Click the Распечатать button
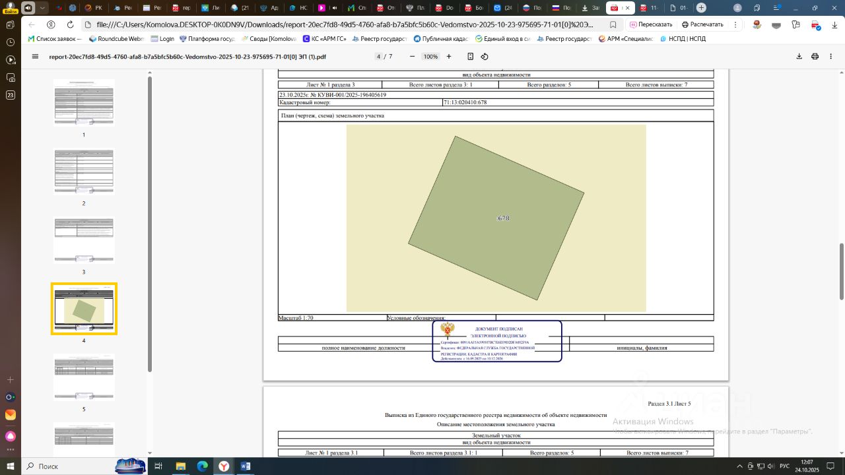This screenshot has width=845, height=475. (x=702, y=24)
